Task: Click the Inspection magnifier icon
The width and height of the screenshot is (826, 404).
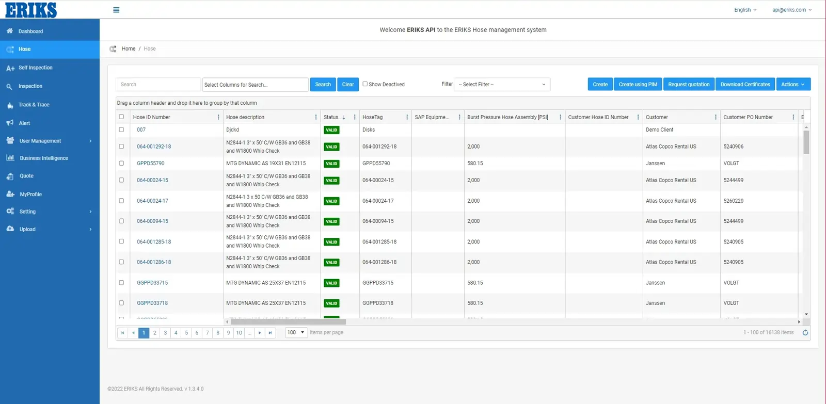Action: (x=9, y=87)
